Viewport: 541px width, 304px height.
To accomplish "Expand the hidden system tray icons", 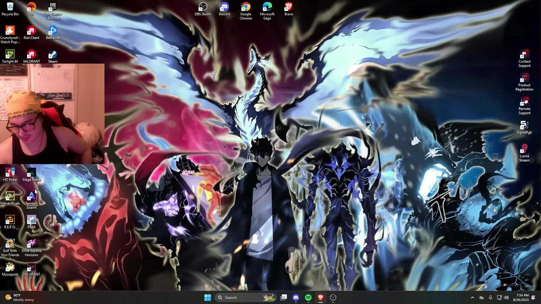I will click(x=472, y=298).
